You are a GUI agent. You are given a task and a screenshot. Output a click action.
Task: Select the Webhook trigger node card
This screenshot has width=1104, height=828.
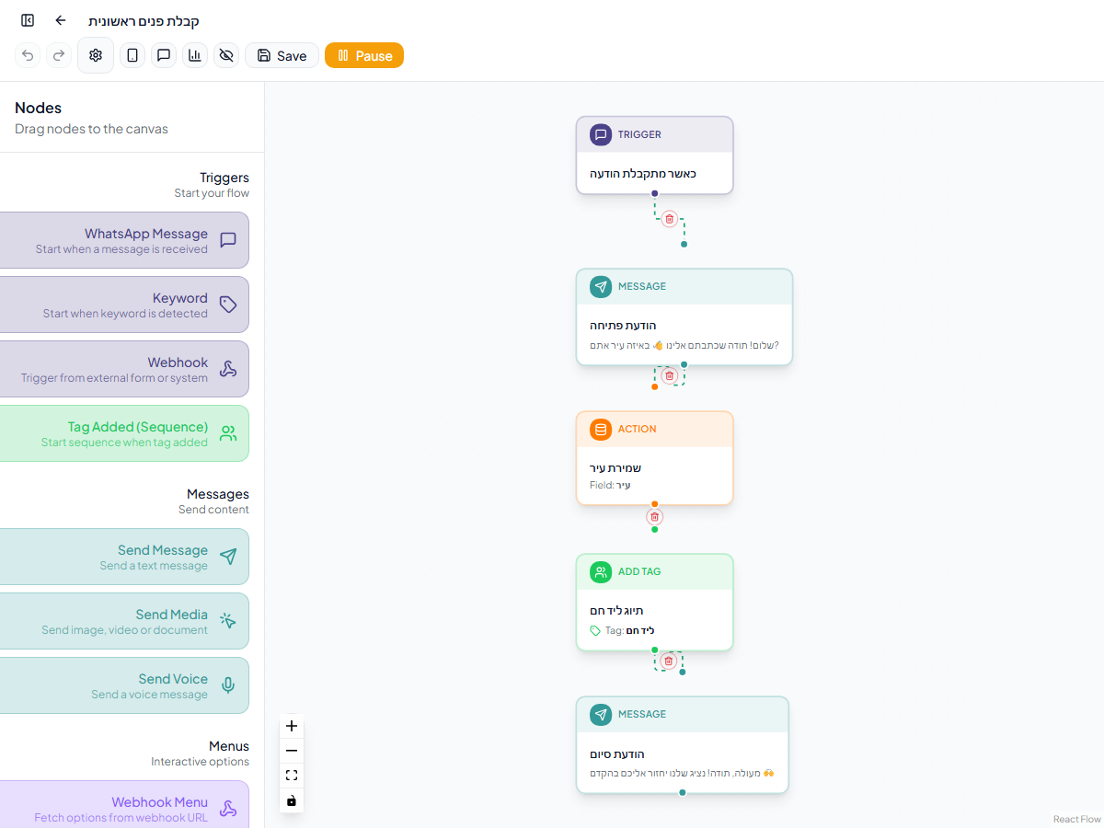point(122,369)
